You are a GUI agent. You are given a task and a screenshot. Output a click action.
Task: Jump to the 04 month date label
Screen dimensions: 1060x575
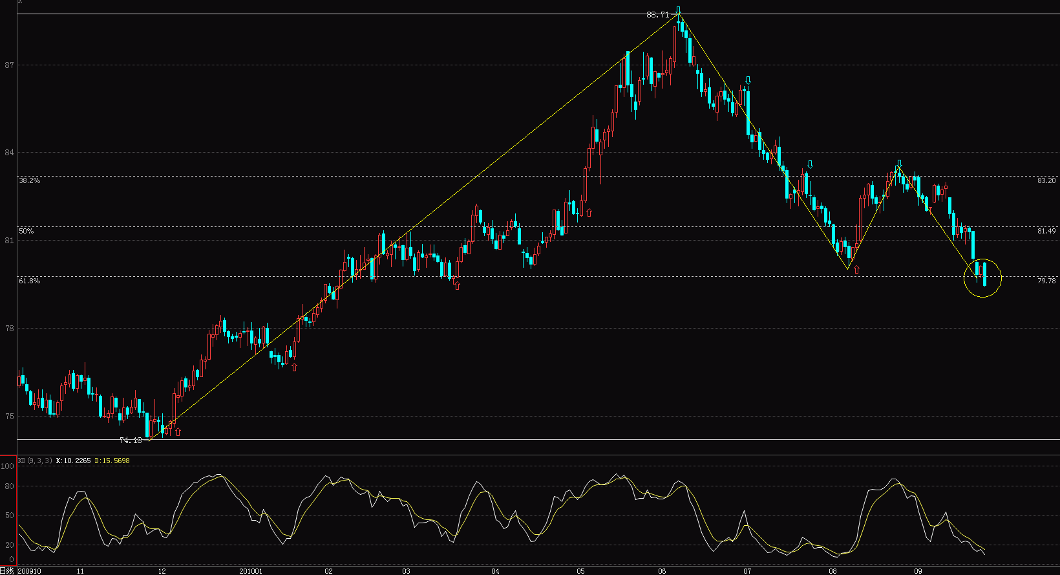(x=495, y=571)
